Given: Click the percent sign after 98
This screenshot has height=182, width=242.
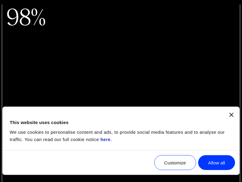Looking at the screenshot, I should (x=38, y=18).
